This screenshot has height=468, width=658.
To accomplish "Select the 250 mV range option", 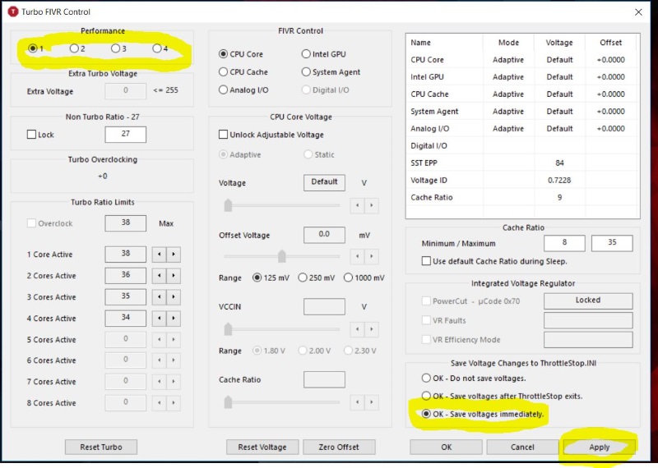I will click(303, 278).
